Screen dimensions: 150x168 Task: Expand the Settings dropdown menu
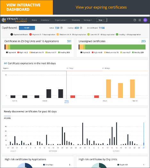tap(88, 20)
